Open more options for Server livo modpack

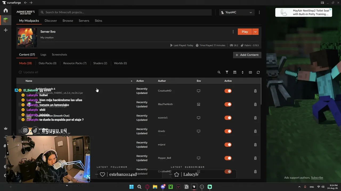(x=233, y=32)
